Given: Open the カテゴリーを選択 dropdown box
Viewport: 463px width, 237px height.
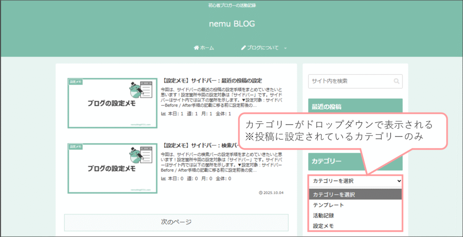Looking at the screenshot, I should tap(355, 181).
